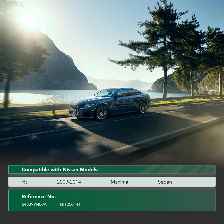Click the car's rear wheel
This screenshot has height=224, width=224.
[x=143, y=108]
